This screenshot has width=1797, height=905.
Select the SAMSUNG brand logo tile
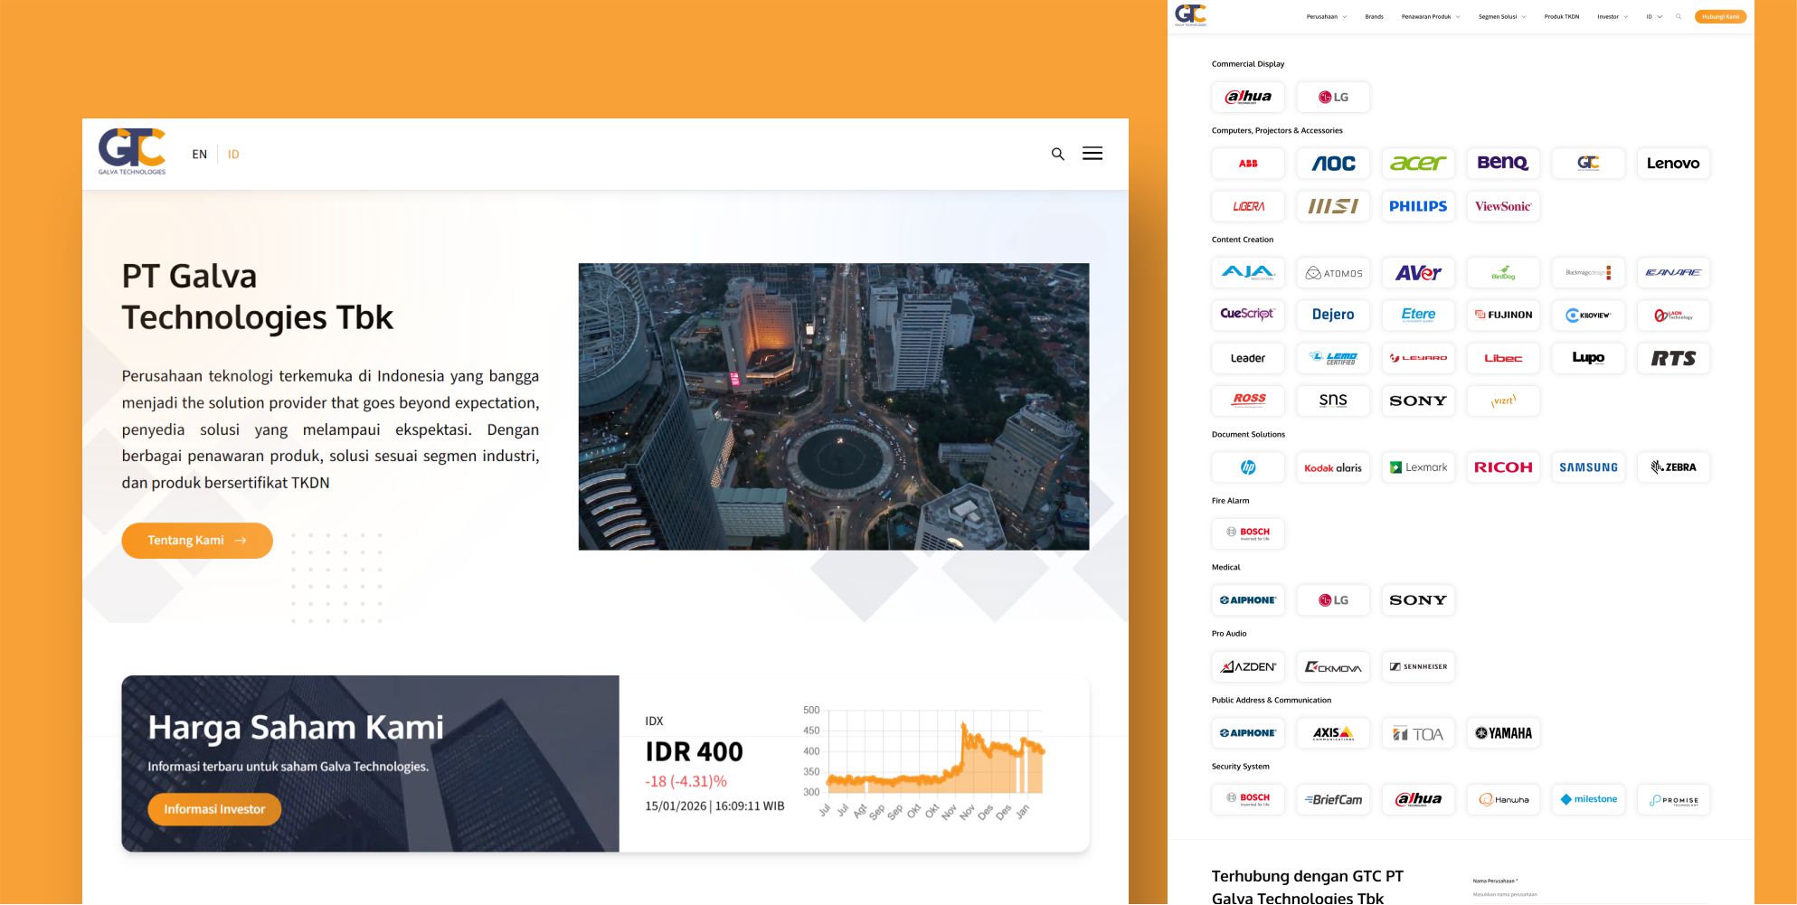click(x=1587, y=467)
